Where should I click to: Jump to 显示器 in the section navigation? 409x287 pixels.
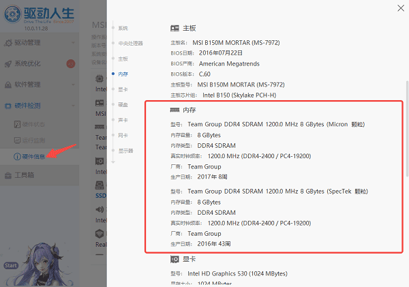[x=126, y=150]
